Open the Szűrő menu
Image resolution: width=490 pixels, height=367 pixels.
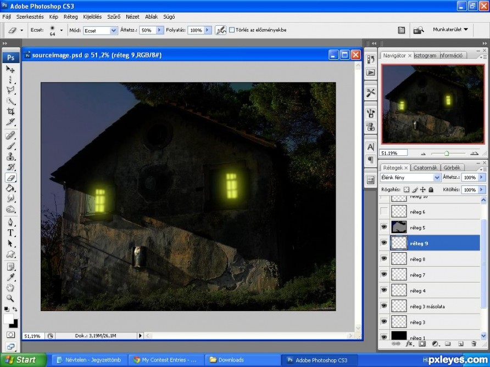[114, 16]
